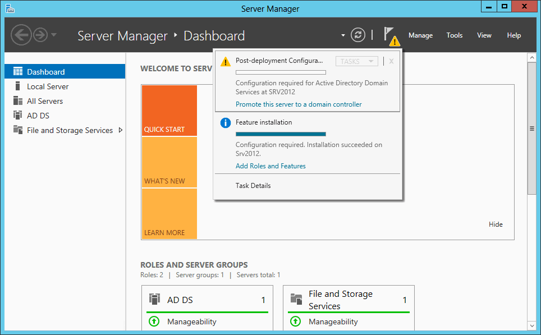The width and height of the screenshot is (541, 335).
Task: Click the address bar dropdown arrow before refresh
Action: [343, 35]
